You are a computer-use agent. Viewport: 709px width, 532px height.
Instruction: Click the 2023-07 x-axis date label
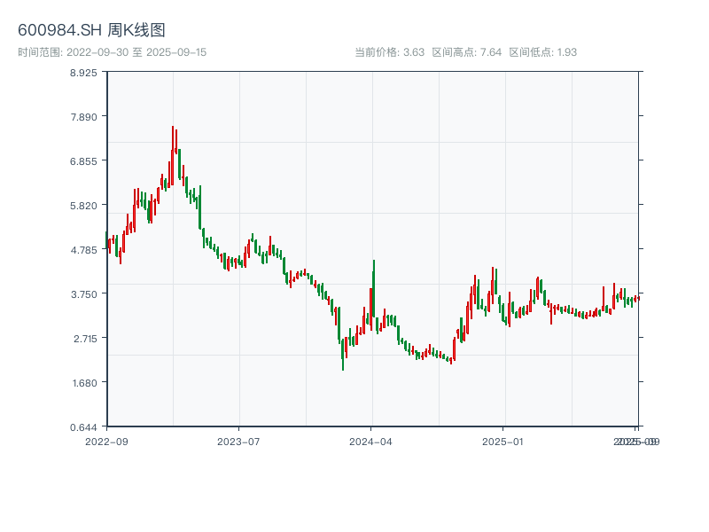(239, 441)
